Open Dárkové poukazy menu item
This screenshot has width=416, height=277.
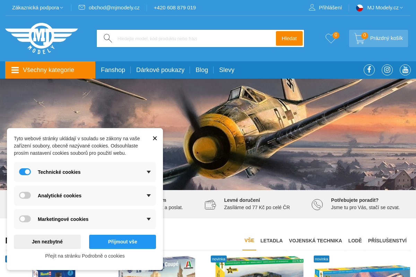click(x=160, y=70)
